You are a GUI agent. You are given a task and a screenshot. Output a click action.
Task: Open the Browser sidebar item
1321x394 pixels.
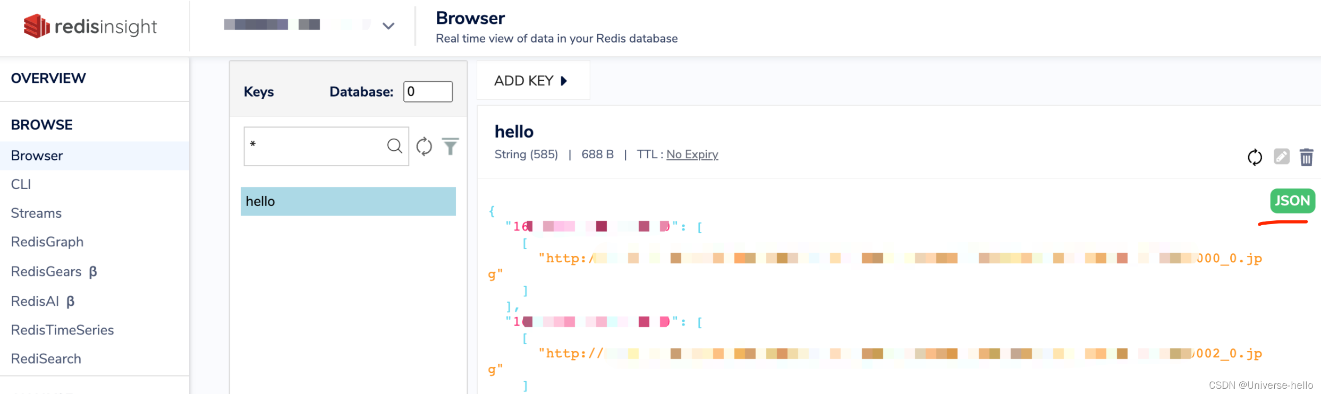tap(37, 156)
